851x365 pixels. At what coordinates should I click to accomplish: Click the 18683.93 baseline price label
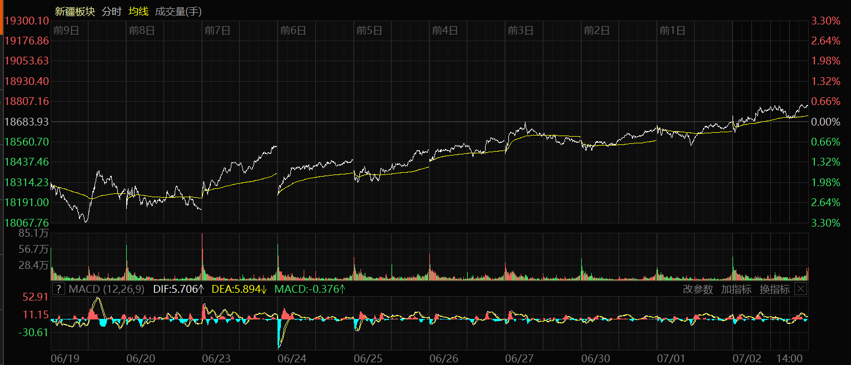coord(27,122)
